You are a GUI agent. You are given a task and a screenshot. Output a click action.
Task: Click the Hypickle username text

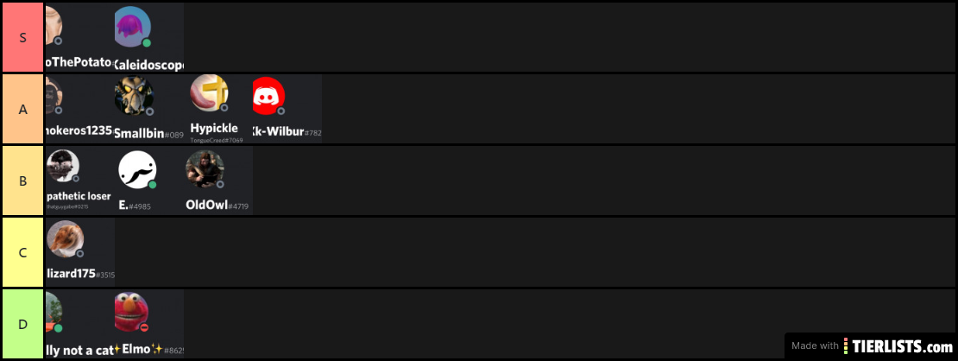pos(214,129)
